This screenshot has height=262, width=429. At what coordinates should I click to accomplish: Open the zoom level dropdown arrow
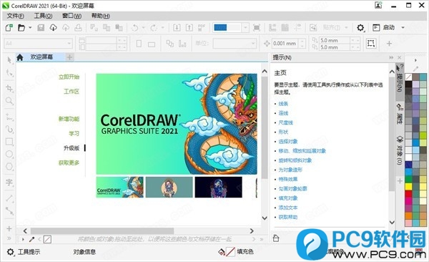click(245, 28)
